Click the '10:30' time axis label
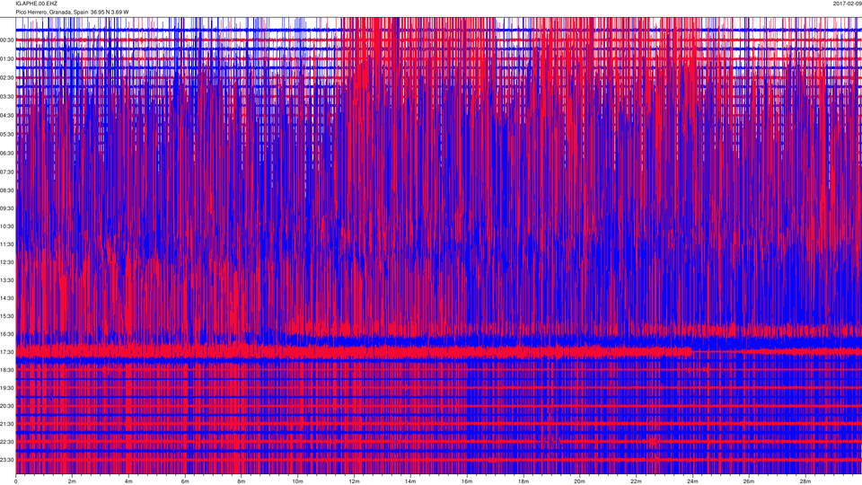This screenshot has height=485, width=862. click(6, 226)
